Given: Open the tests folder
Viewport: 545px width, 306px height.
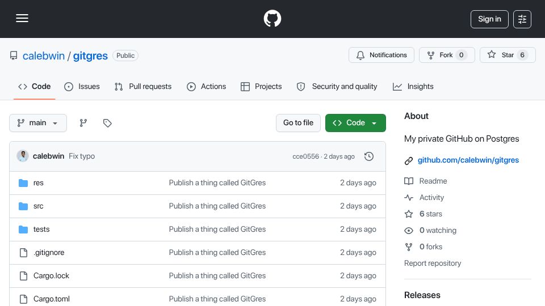Looking at the screenshot, I should 41,229.
